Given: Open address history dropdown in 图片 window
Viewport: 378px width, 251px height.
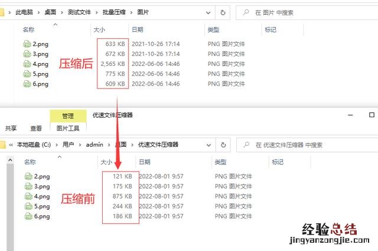Looking at the screenshot, I should (x=208, y=12).
